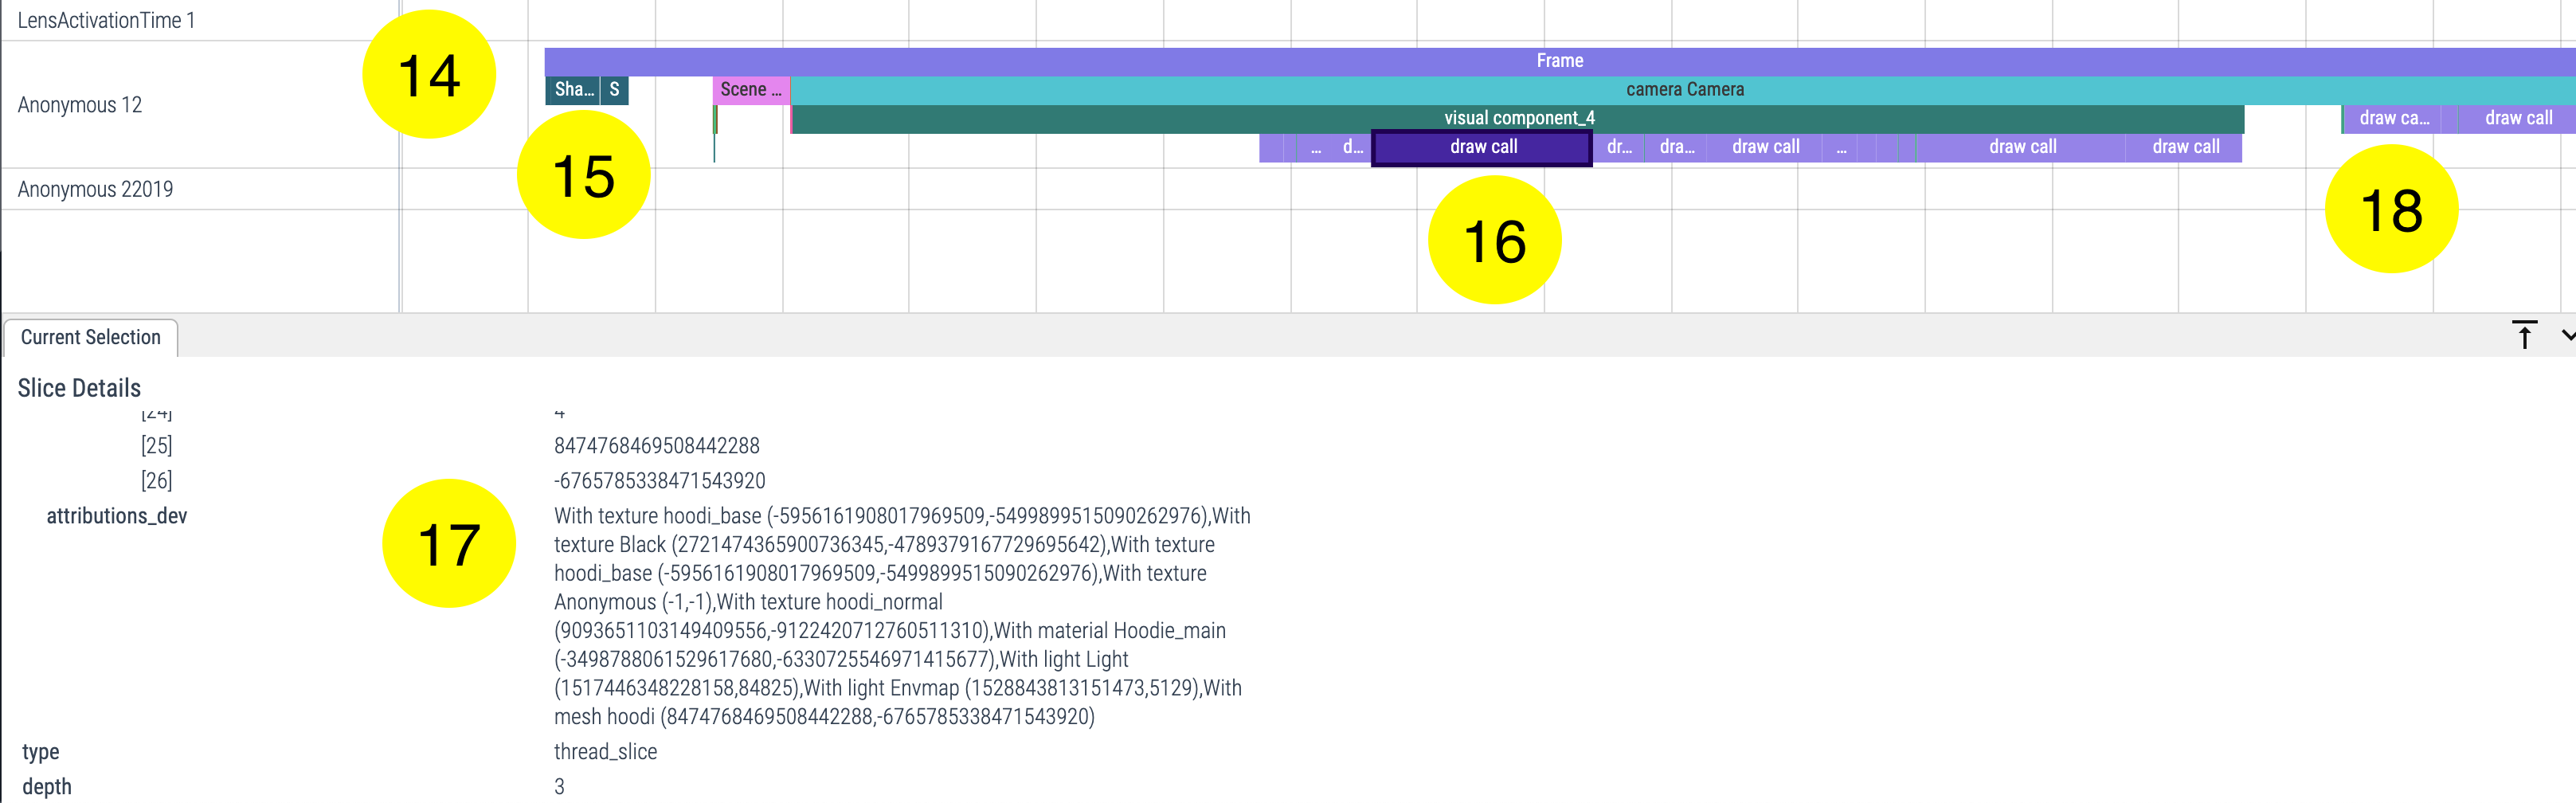Click argument index [25] in slice details

(x=156, y=446)
